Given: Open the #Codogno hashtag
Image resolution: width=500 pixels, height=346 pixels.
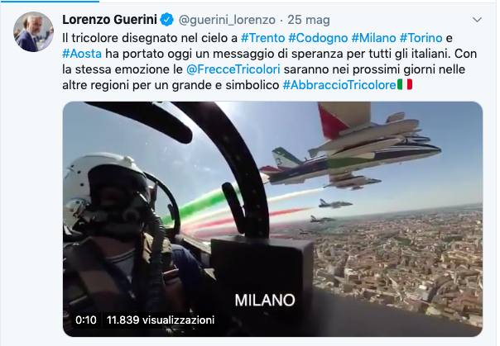Looking at the screenshot, I should tap(318, 38).
